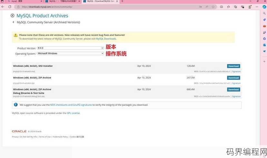
Task: Follow the MySQL Downloads link in the notice
Action: click(106, 39)
